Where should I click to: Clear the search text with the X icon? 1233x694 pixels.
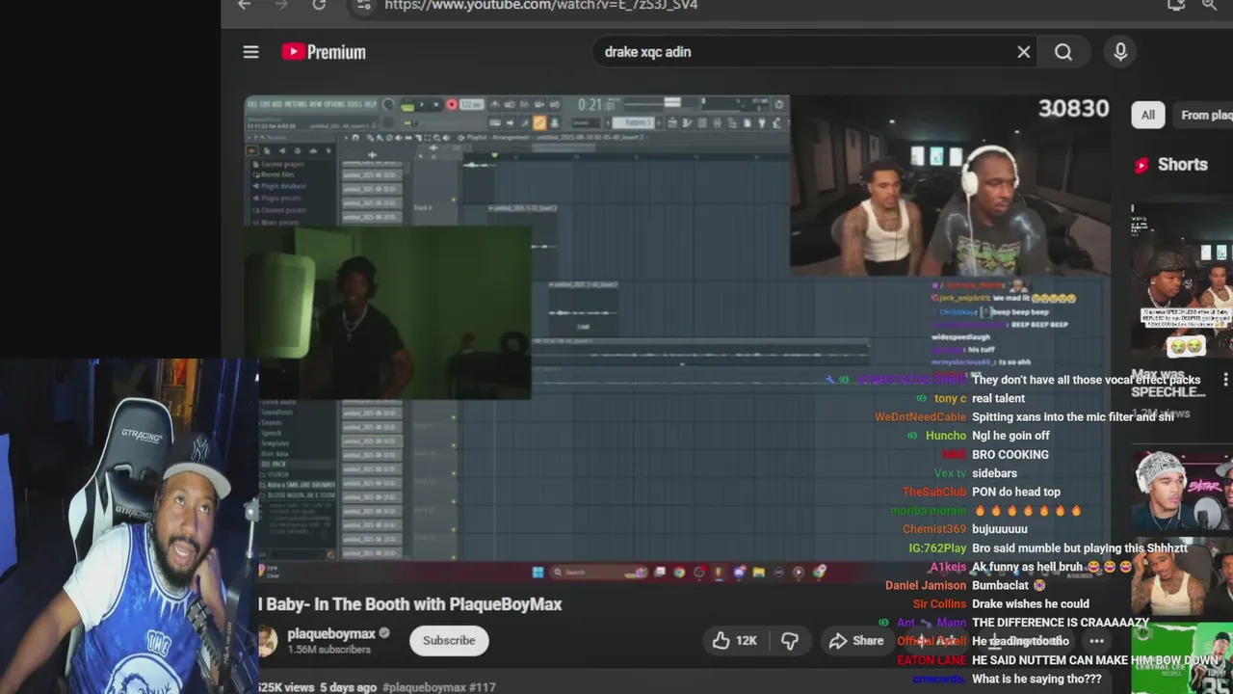pos(1023,52)
